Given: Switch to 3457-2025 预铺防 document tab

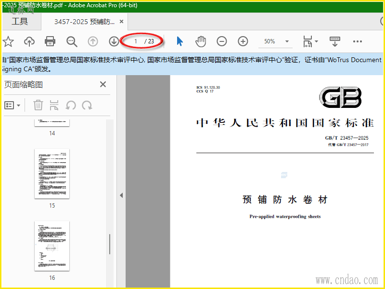Looking at the screenshot, I should tap(84, 22).
